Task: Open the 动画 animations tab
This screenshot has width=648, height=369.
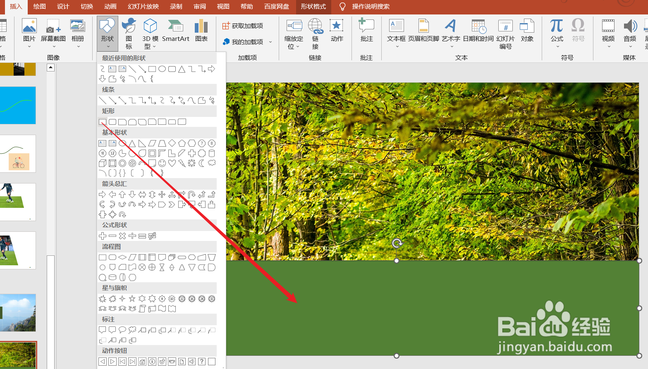Action: [110, 7]
